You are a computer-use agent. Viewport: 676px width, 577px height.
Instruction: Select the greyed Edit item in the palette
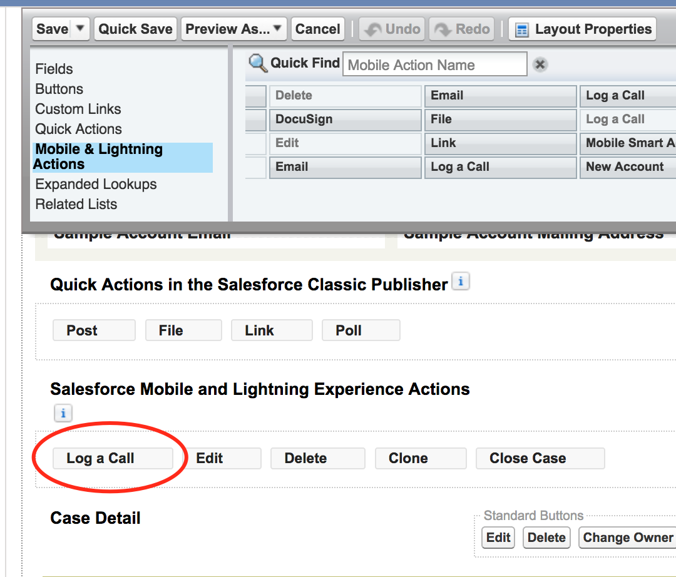(x=346, y=143)
